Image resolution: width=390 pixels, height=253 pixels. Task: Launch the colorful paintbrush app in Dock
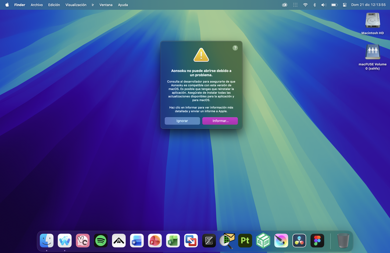tap(281, 241)
